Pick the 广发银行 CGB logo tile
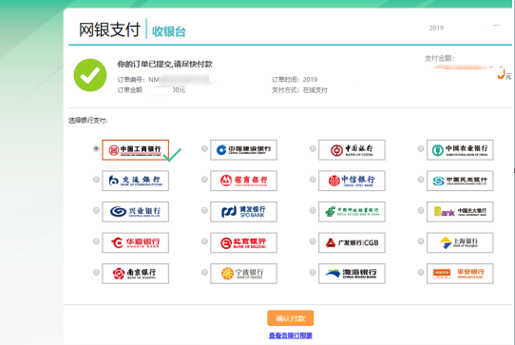Viewport: 515px width, 345px height. coord(352,242)
